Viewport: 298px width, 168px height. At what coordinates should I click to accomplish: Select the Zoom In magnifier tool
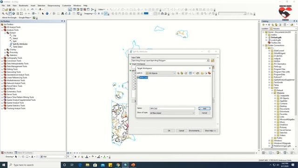click(x=3, y=14)
